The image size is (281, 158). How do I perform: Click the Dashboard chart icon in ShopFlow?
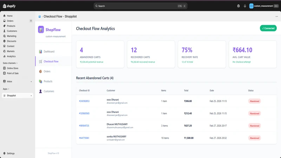click(x=40, y=52)
